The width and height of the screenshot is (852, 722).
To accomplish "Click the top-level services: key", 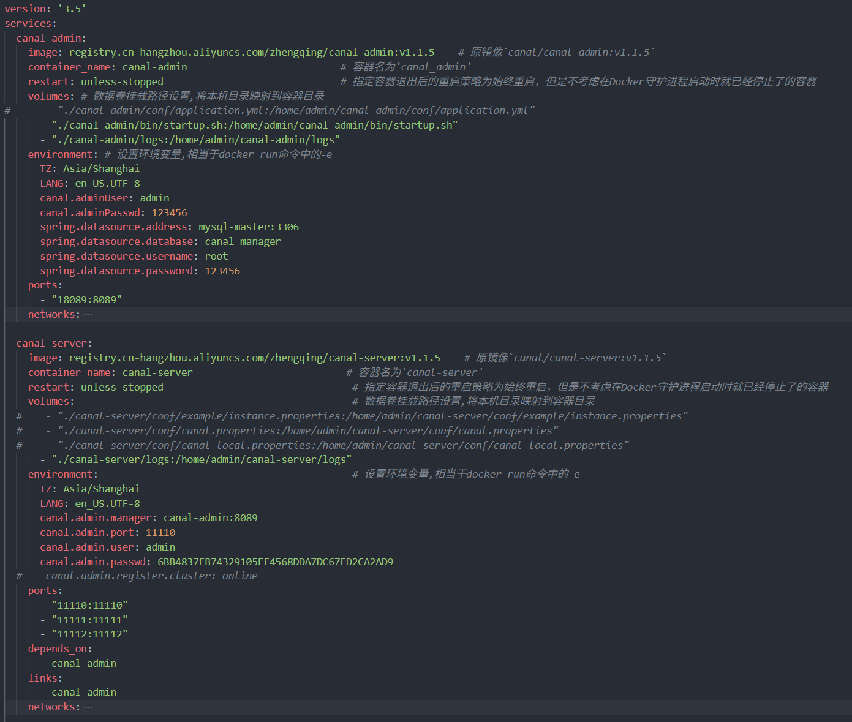I will [x=31, y=23].
